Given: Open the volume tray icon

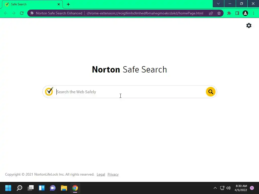Looking at the screenshot, I should 228,188.
